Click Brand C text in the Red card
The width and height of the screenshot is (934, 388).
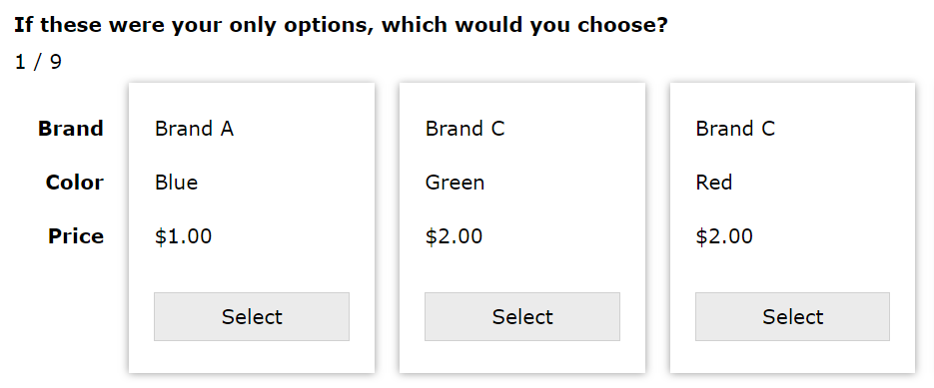735,129
